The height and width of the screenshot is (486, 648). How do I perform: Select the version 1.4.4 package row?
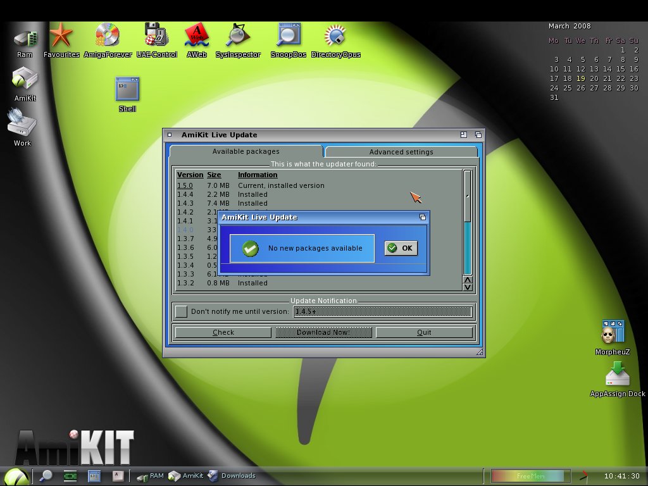[318, 194]
